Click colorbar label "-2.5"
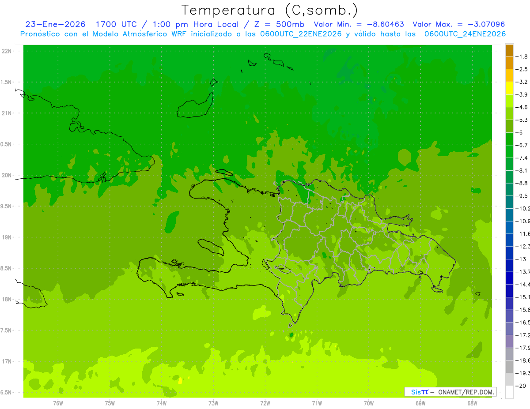 (x=522, y=69)
